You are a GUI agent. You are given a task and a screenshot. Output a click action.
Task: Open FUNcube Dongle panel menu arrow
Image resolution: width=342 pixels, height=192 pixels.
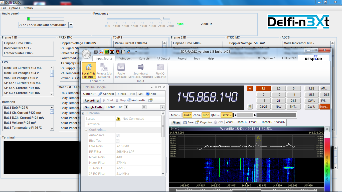152,87
